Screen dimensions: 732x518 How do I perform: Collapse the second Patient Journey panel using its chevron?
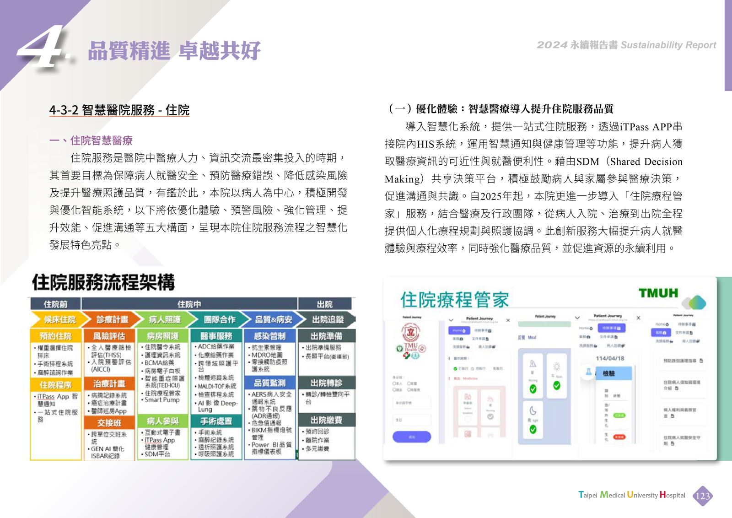451,320
